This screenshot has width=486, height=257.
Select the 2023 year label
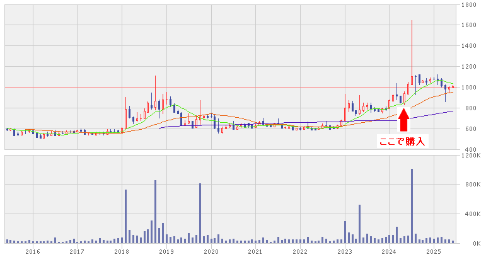click(345, 252)
